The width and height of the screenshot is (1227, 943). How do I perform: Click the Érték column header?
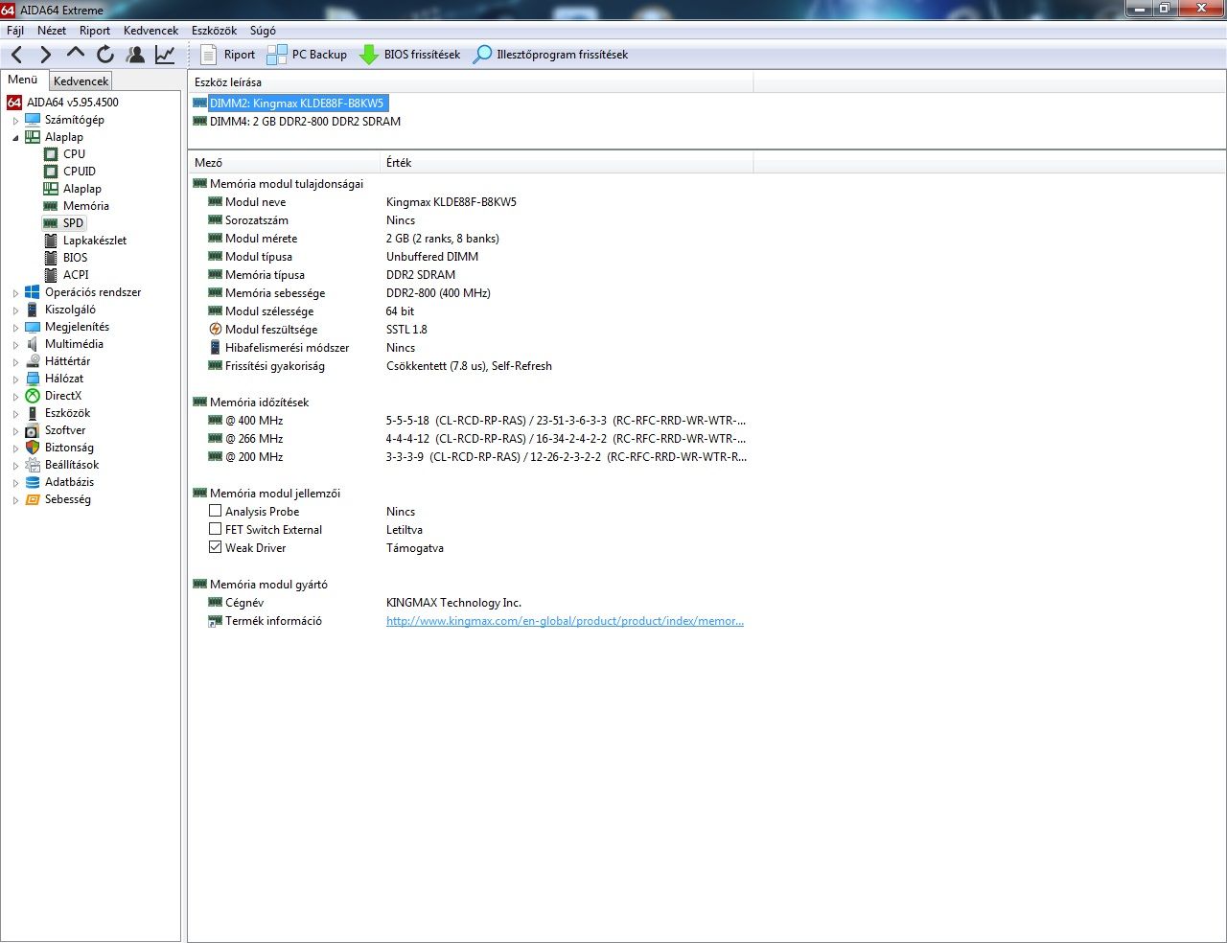click(x=567, y=163)
